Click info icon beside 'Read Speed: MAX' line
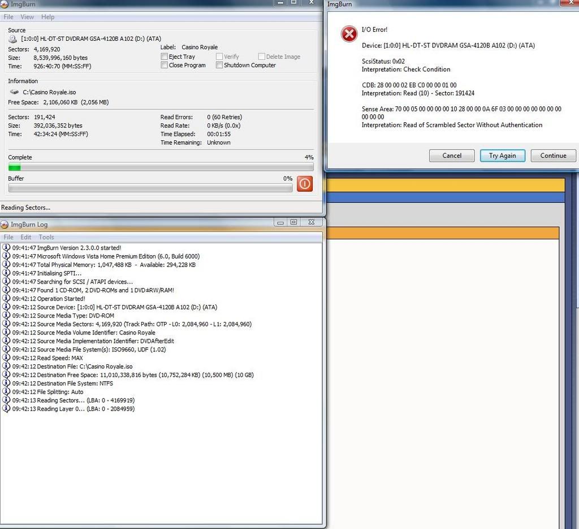 [6, 358]
